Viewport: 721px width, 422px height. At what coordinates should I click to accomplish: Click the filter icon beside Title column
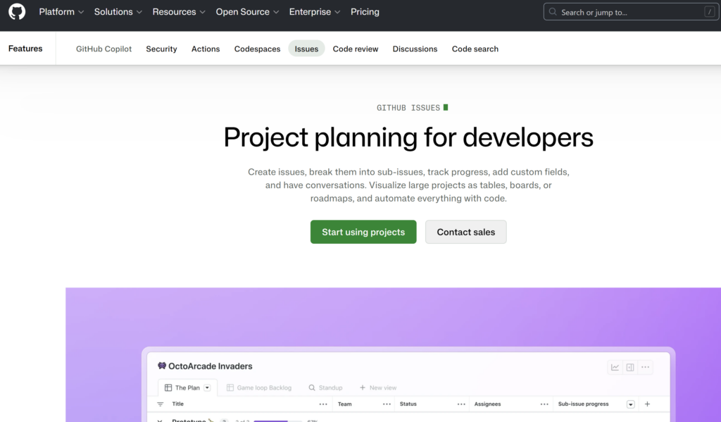160,404
